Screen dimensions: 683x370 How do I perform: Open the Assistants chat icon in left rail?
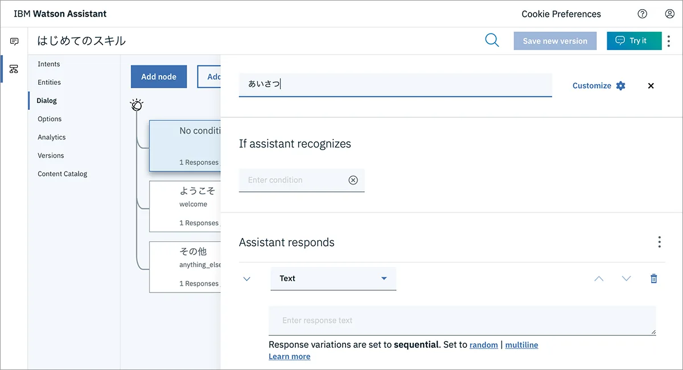[x=14, y=42]
